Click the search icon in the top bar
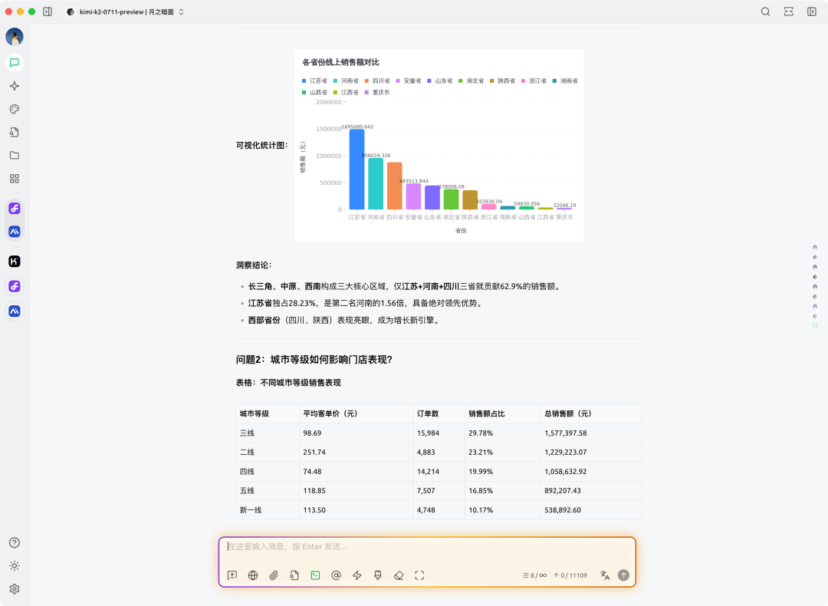 (767, 12)
